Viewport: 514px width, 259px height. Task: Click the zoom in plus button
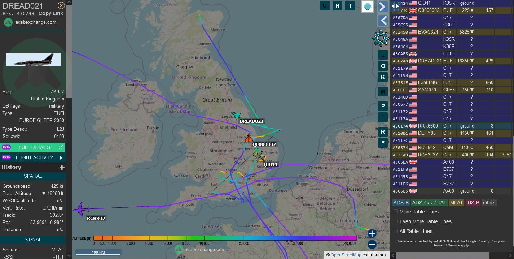pyautogui.click(x=372, y=233)
